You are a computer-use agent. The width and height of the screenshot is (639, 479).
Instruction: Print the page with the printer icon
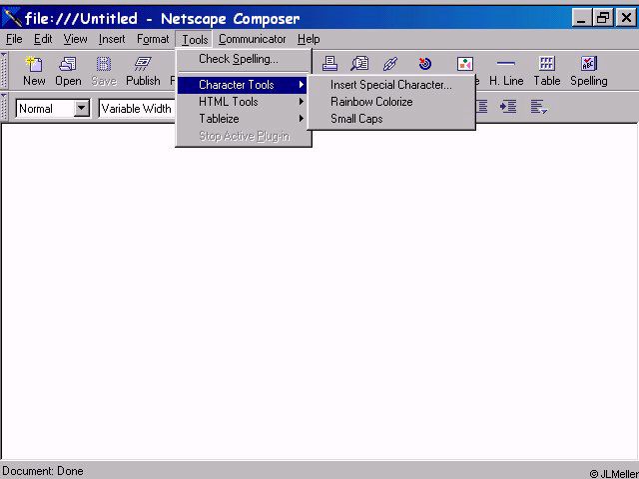pyautogui.click(x=329, y=64)
